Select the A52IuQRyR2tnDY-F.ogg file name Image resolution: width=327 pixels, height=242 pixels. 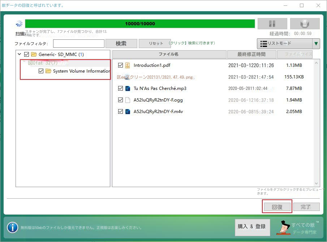pos(158,100)
